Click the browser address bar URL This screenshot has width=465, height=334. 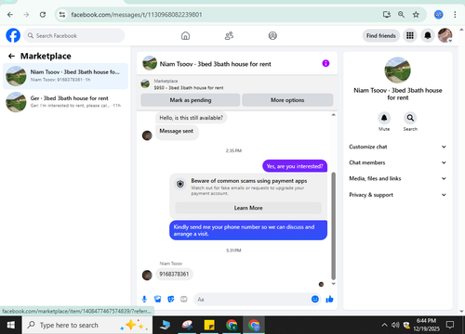pyautogui.click(x=137, y=15)
